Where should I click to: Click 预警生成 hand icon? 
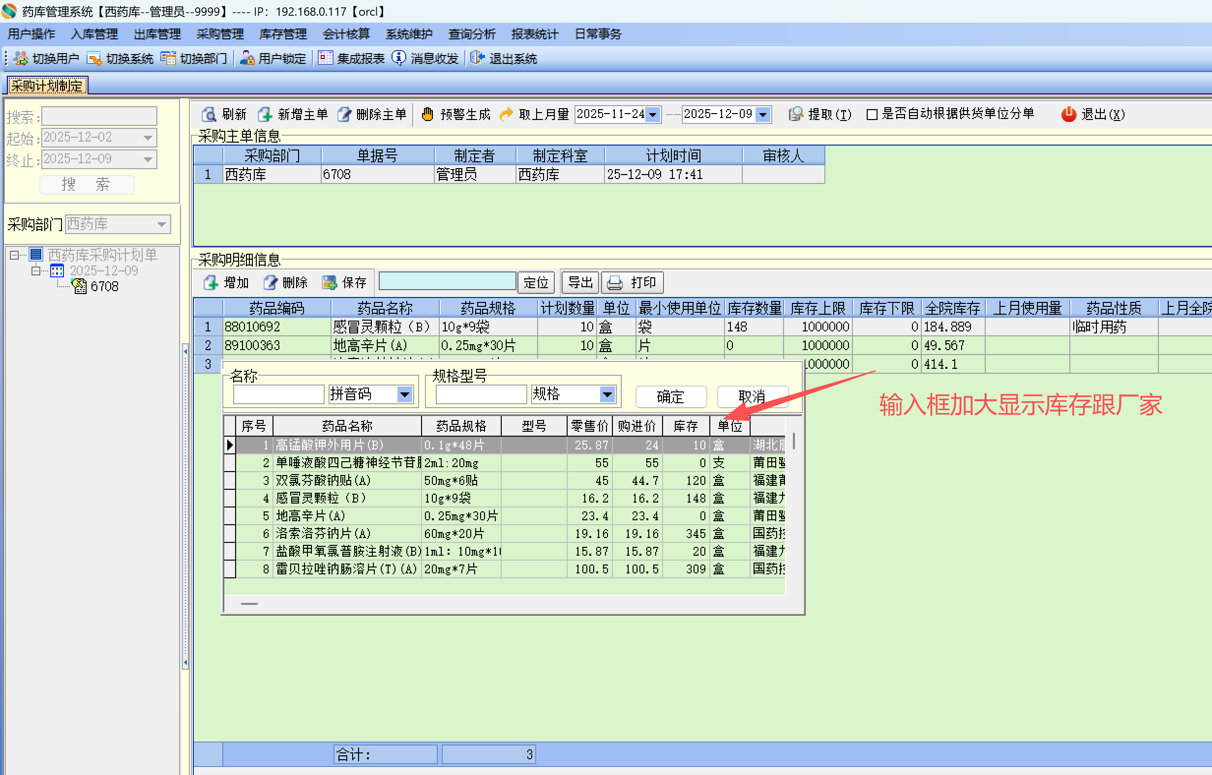click(427, 114)
